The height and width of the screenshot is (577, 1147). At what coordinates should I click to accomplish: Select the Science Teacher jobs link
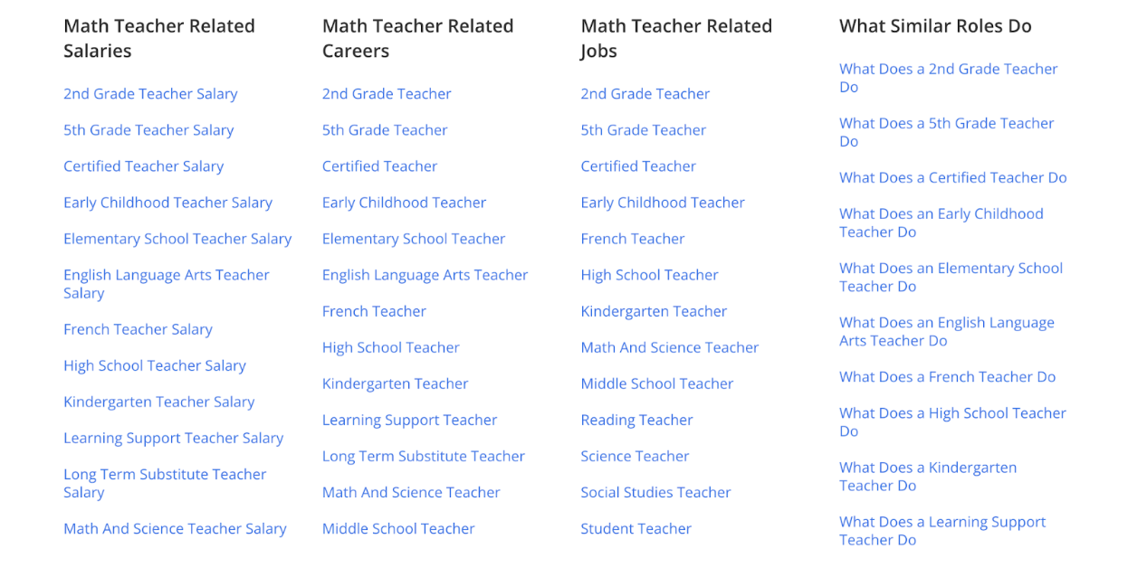[x=635, y=456]
